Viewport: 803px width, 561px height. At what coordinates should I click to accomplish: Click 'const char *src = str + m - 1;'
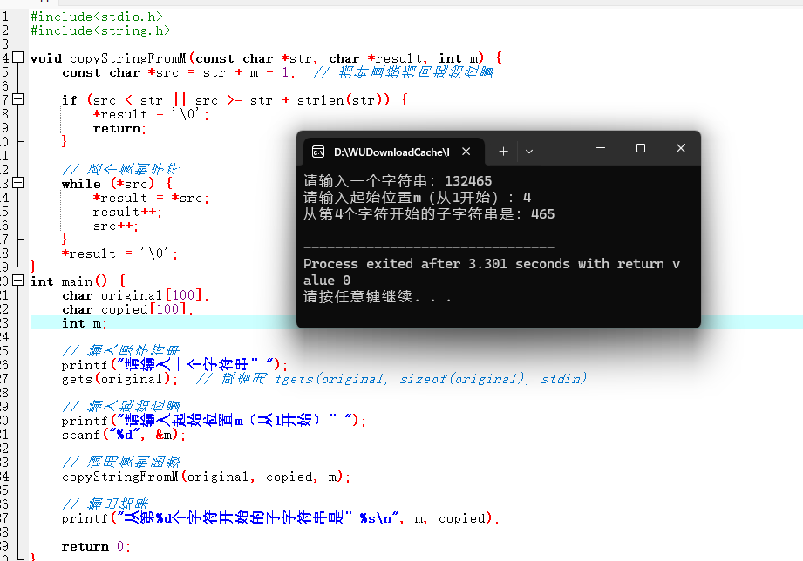179,72
